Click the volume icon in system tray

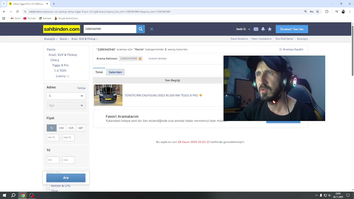tap(329, 195)
